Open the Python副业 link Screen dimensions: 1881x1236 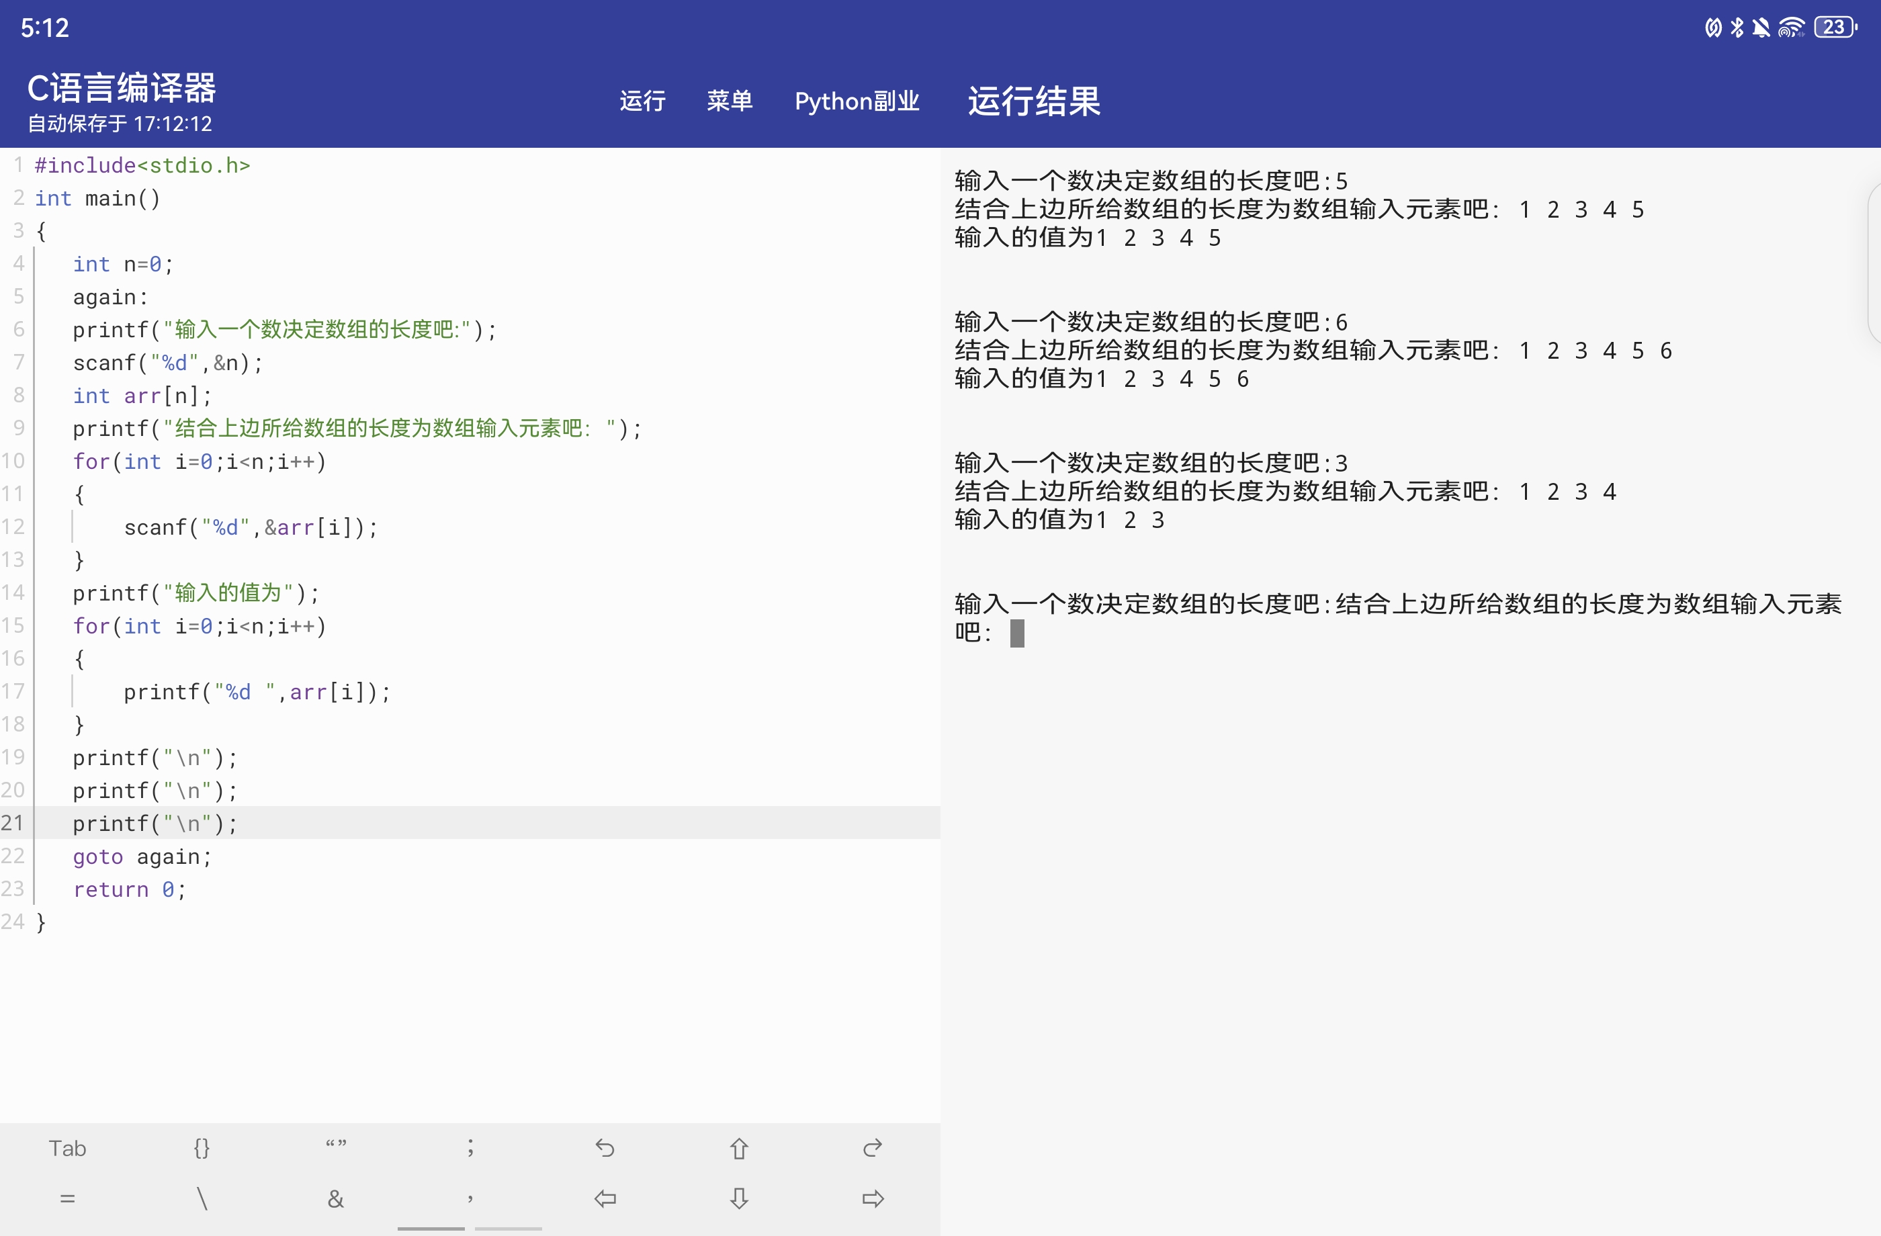click(857, 101)
